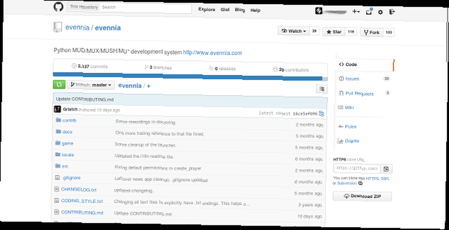Image resolution: width=449 pixels, height=230 pixels.
Task: Click Blog in top navigation
Action: click(x=240, y=10)
